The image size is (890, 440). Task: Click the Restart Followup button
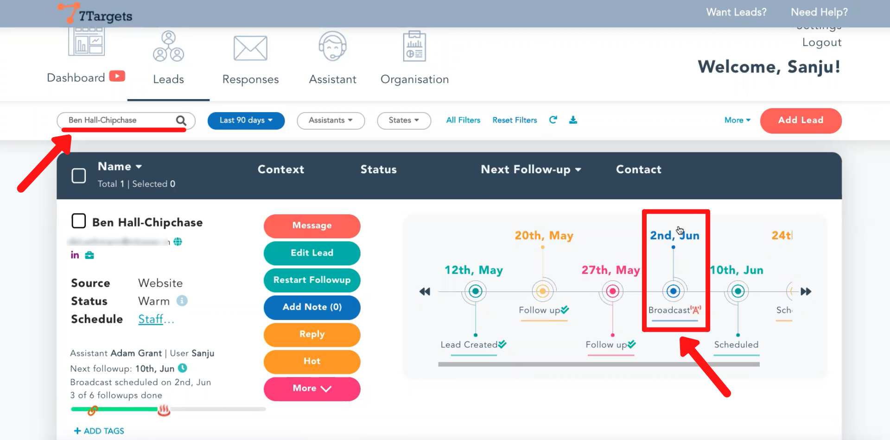(312, 280)
